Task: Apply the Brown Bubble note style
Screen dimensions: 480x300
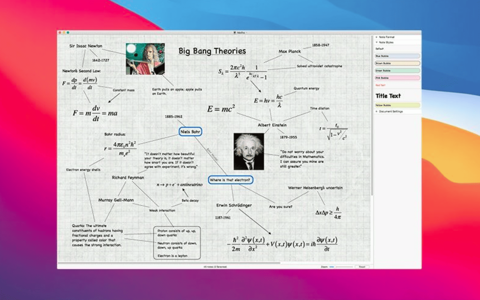Action: [x=398, y=63]
